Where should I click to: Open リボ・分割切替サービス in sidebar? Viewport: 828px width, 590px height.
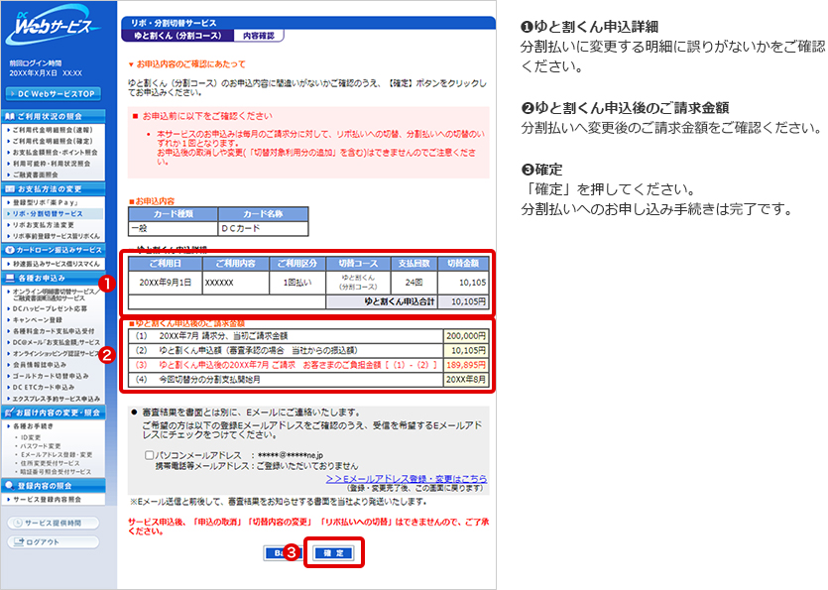(48, 213)
